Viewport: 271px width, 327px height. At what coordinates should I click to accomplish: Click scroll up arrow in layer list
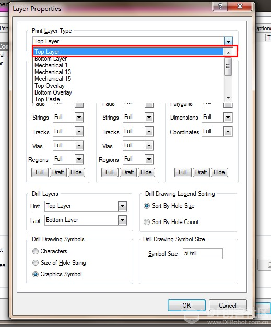point(228,52)
